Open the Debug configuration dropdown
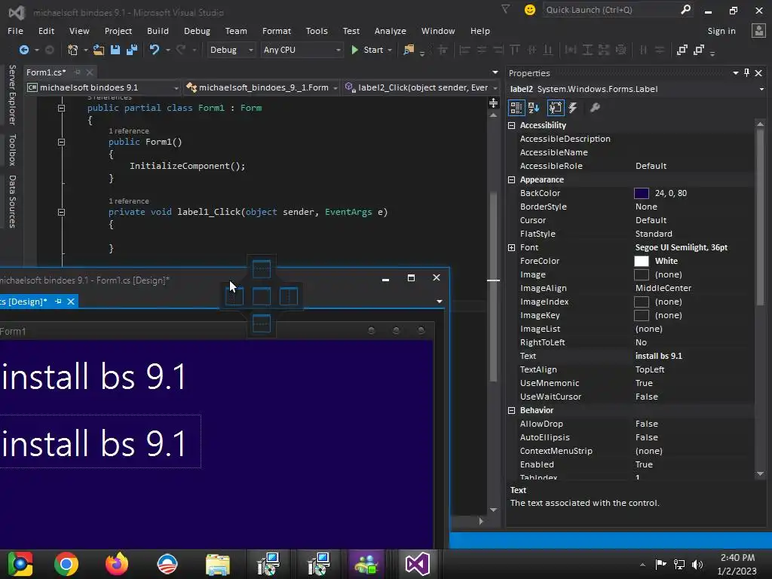Screen dimensions: 772x579 tap(231, 50)
